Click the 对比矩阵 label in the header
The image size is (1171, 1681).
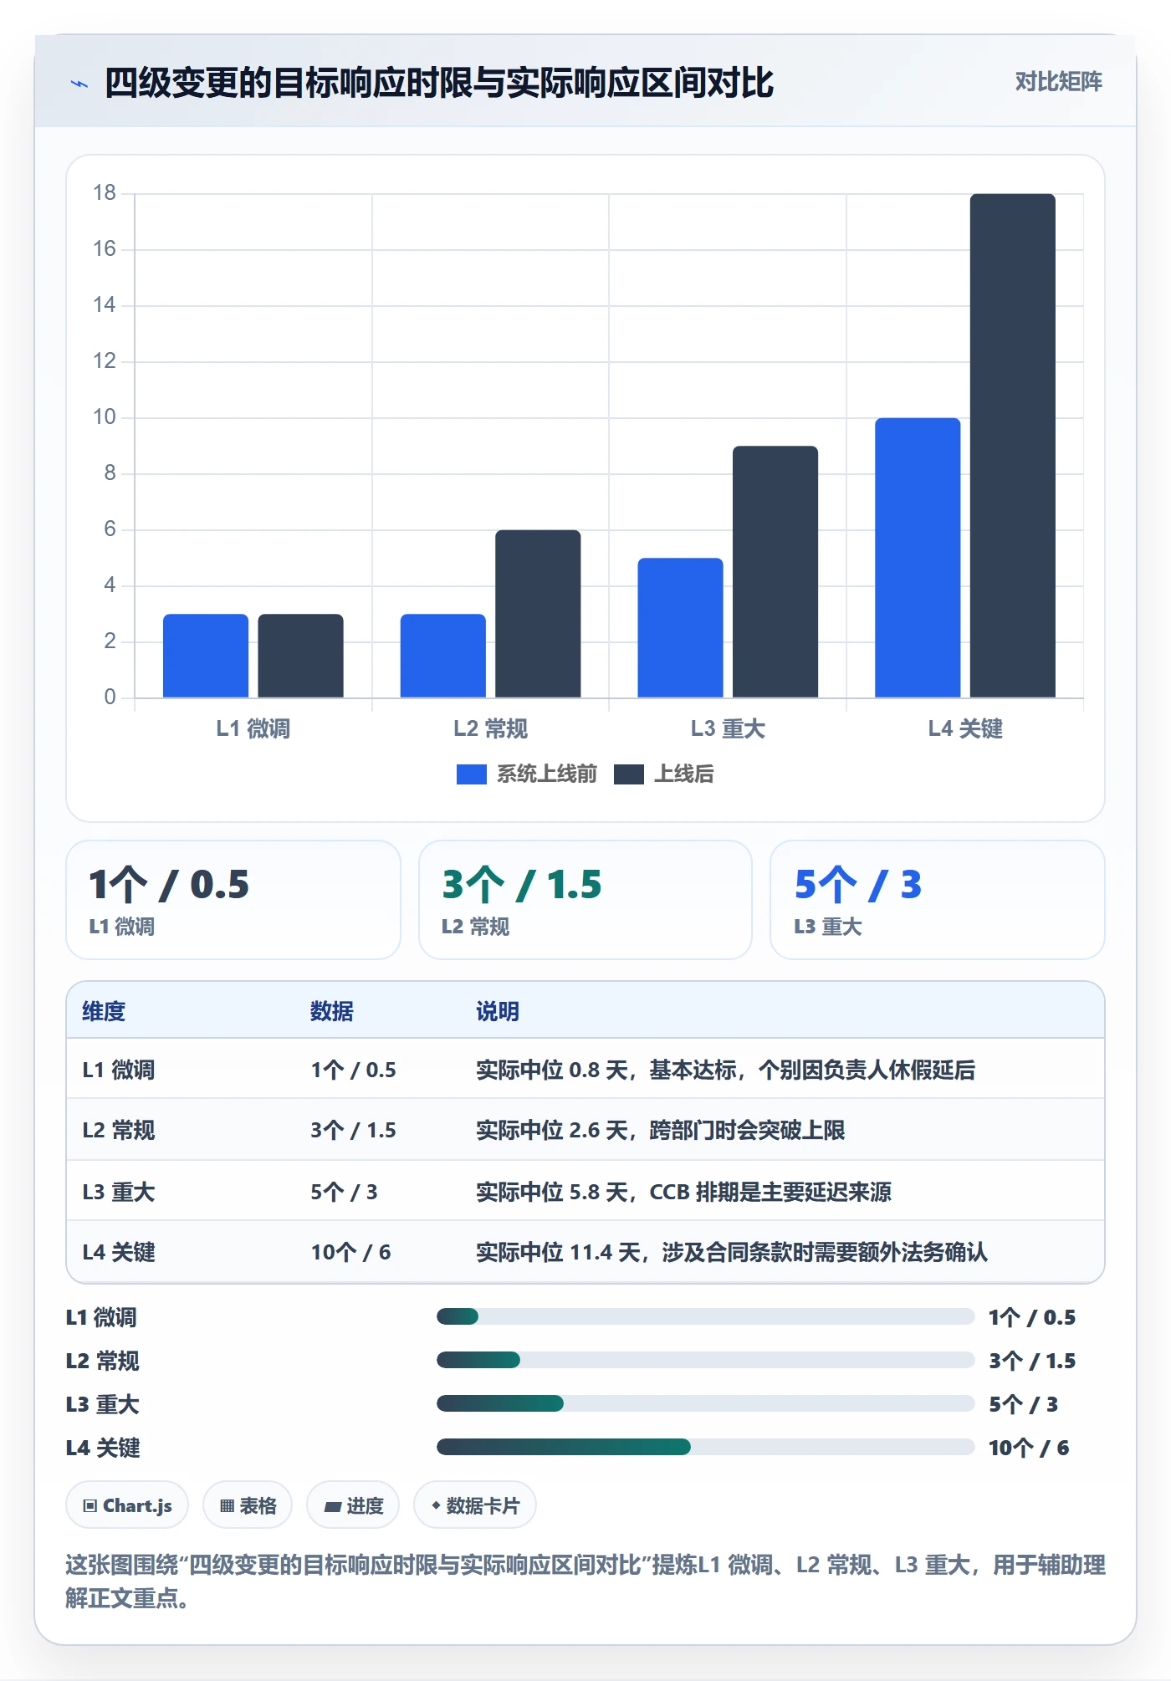pos(1058,82)
